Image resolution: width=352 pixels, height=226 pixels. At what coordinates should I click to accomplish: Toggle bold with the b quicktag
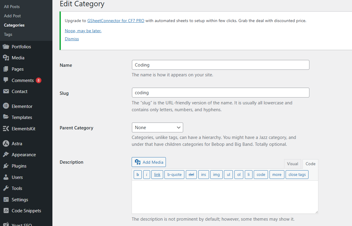point(138,174)
